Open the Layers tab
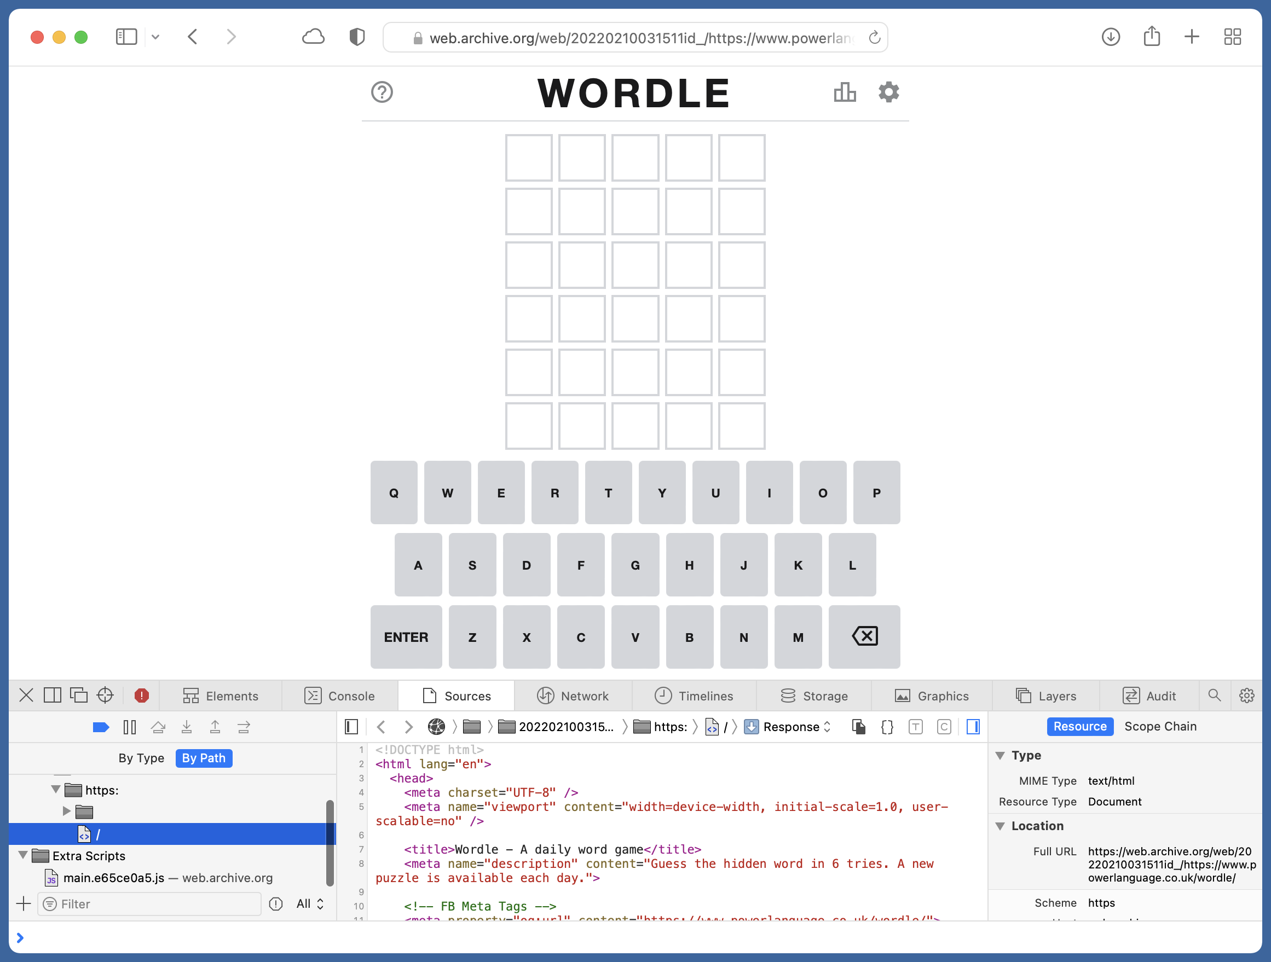 coord(1046,696)
